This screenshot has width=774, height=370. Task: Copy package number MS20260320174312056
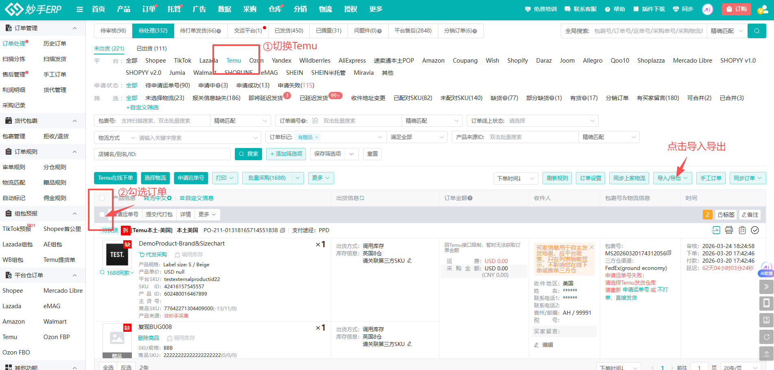669,253
